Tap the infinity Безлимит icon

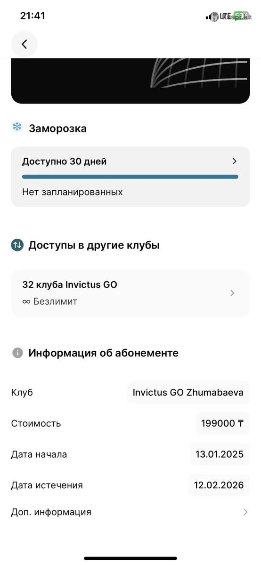coord(26,301)
